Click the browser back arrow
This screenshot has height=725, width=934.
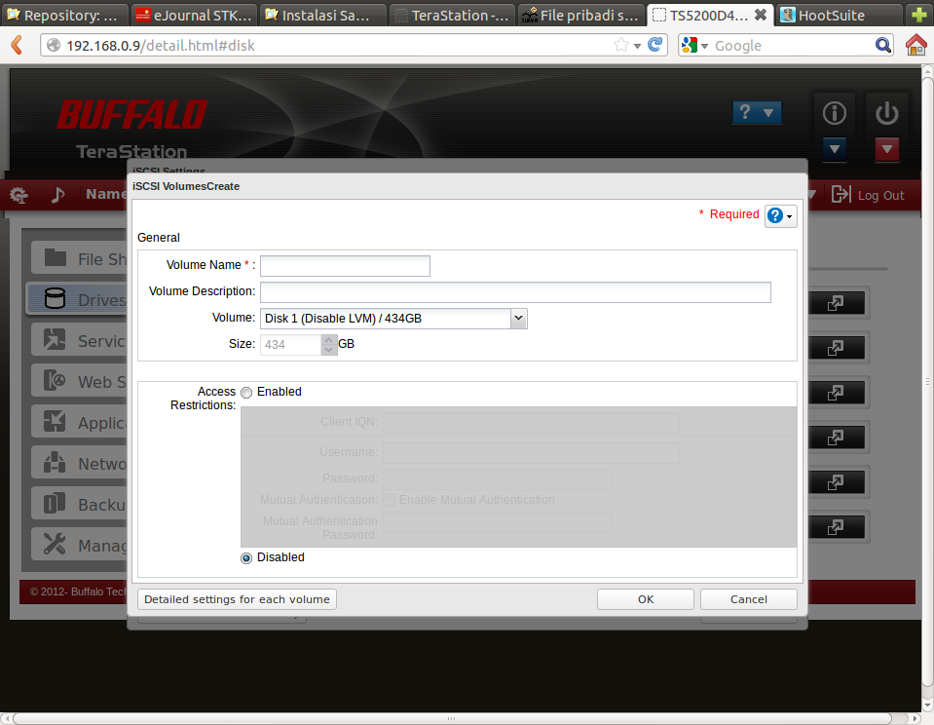point(17,45)
